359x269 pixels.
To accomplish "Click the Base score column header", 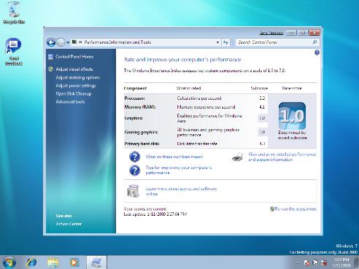I will coord(292,88).
